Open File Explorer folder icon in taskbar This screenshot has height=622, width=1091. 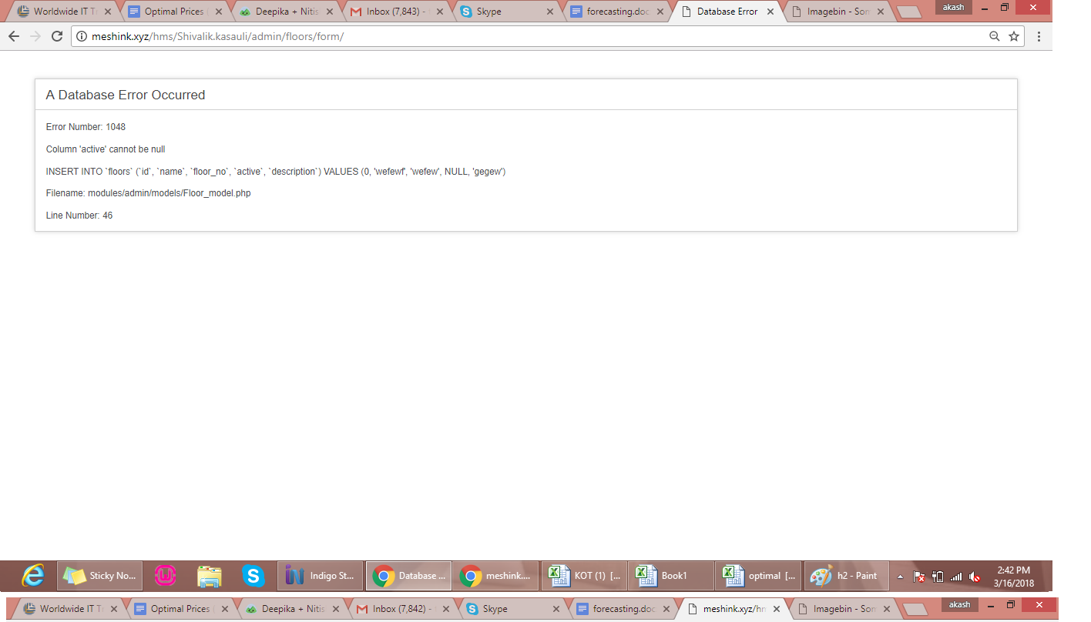[x=209, y=575]
